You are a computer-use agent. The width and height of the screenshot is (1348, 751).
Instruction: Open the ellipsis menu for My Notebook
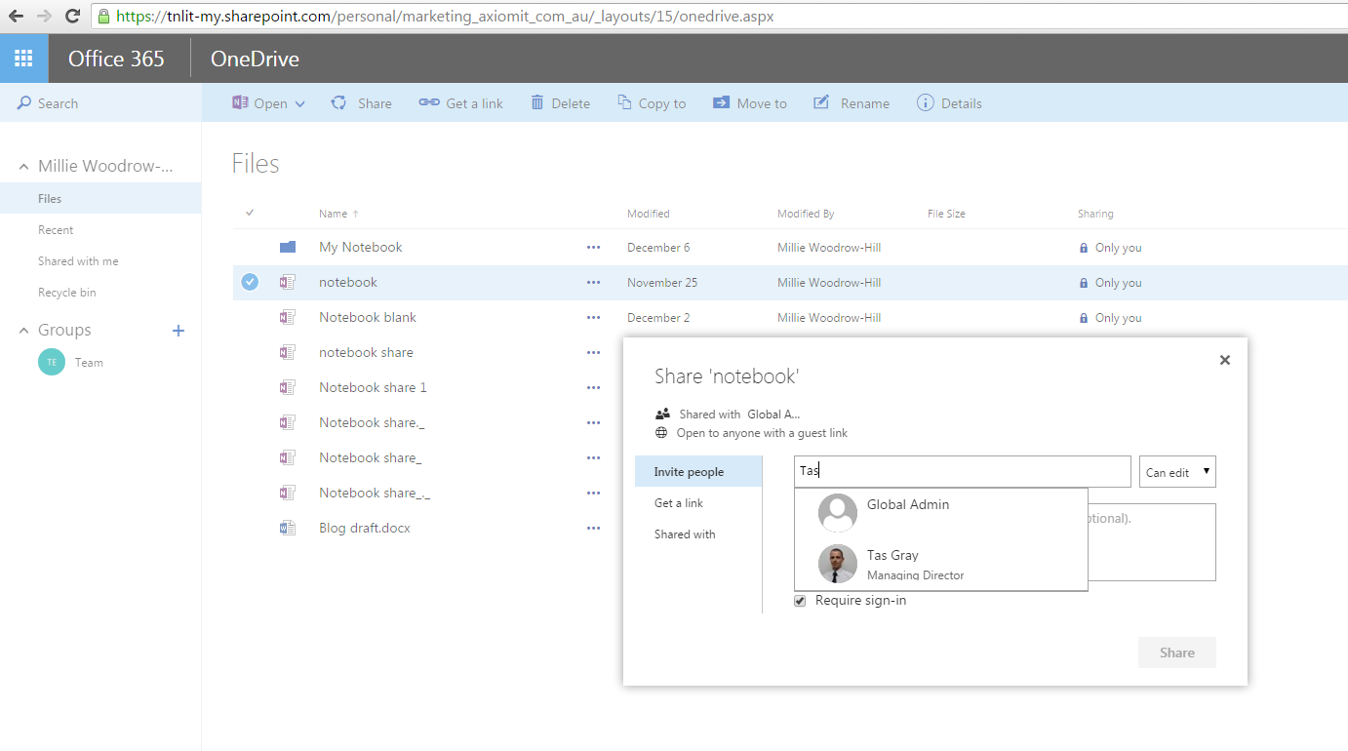click(x=594, y=248)
